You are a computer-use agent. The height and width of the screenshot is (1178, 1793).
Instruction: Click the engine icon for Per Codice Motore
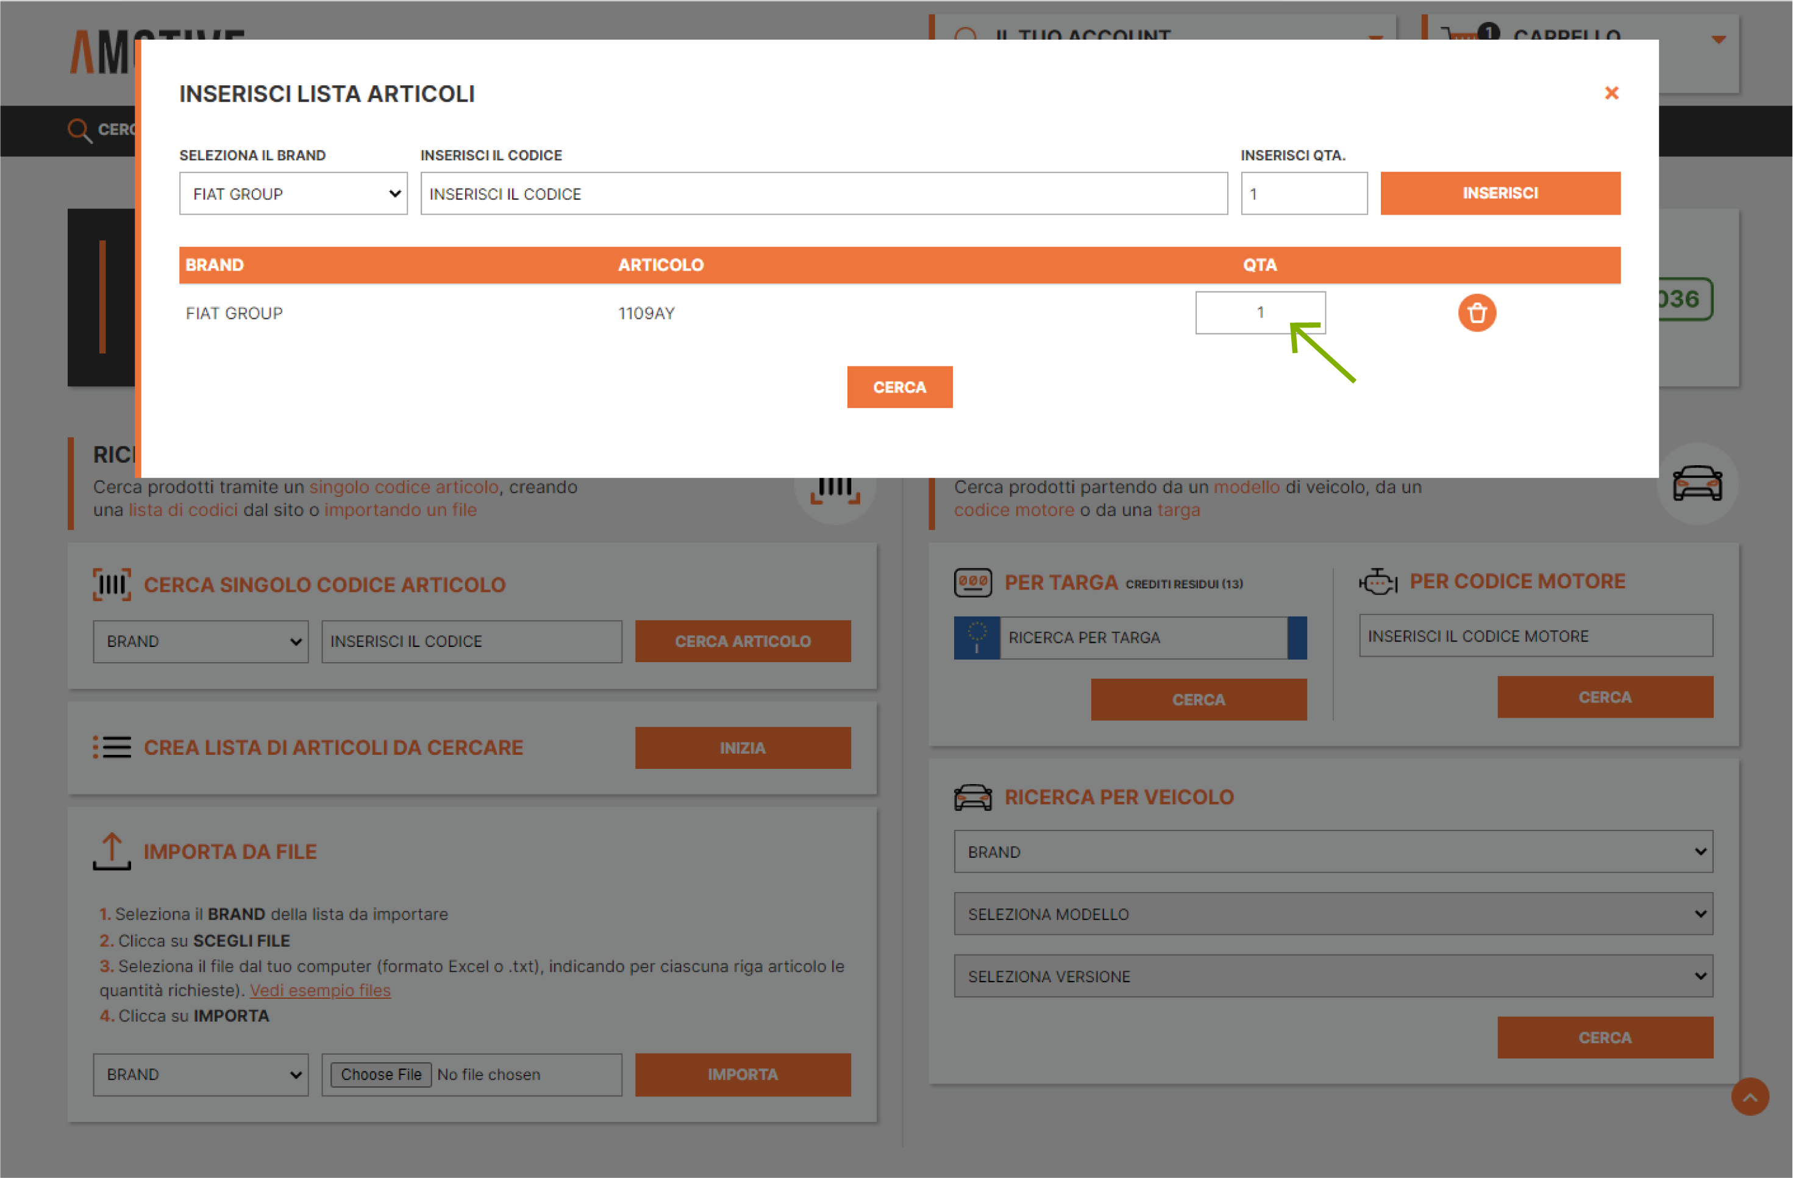tap(1377, 582)
